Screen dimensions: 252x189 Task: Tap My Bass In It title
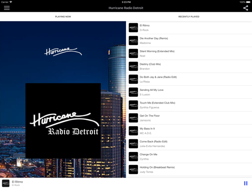147,129
